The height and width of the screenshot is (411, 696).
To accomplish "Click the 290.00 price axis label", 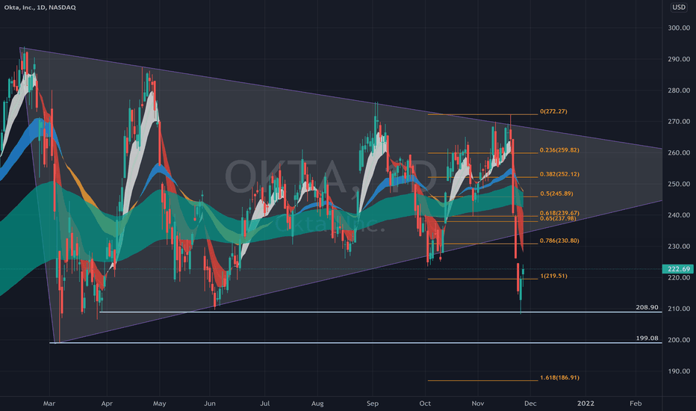I will point(679,59).
